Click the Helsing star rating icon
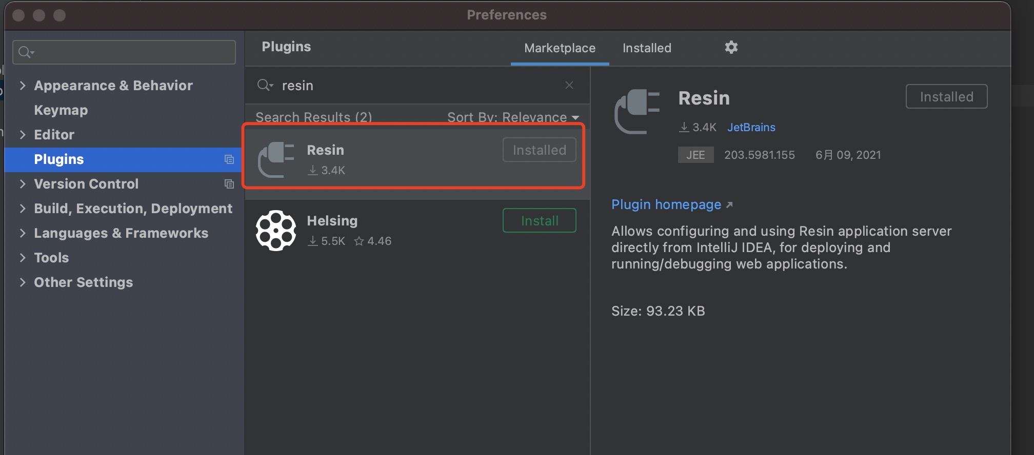This screenshot has width=1034, height=455. (x=359, y=241)
